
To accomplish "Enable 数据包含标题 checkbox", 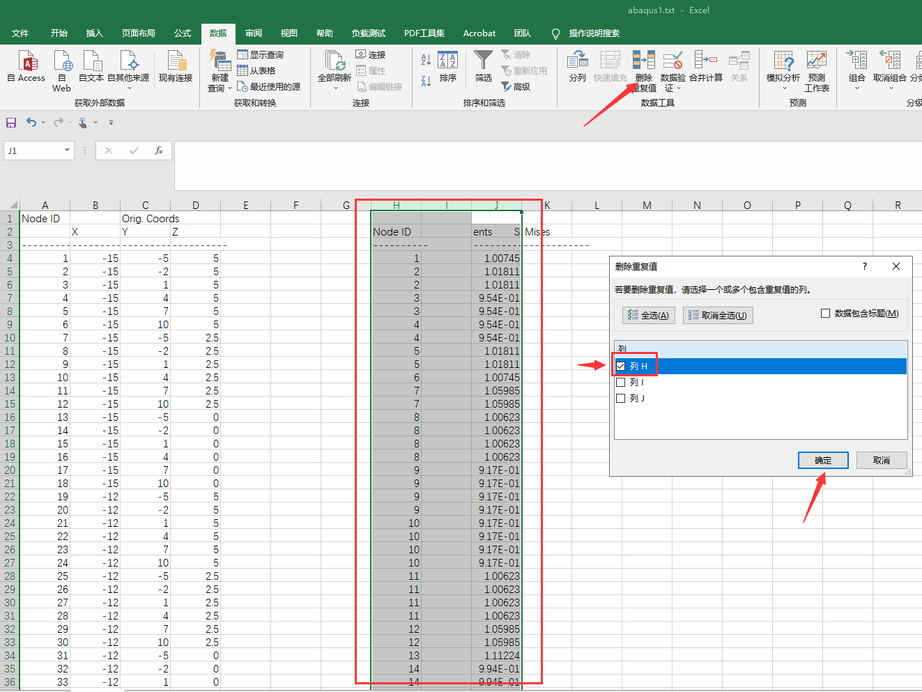I will point(826,314).
